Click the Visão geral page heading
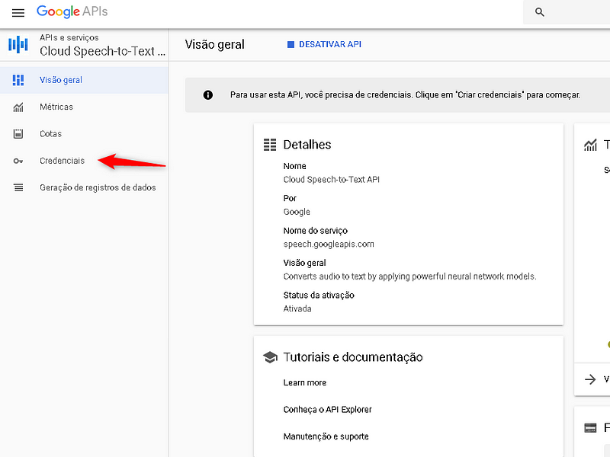610x457 pixels. [x=215, y=44]
